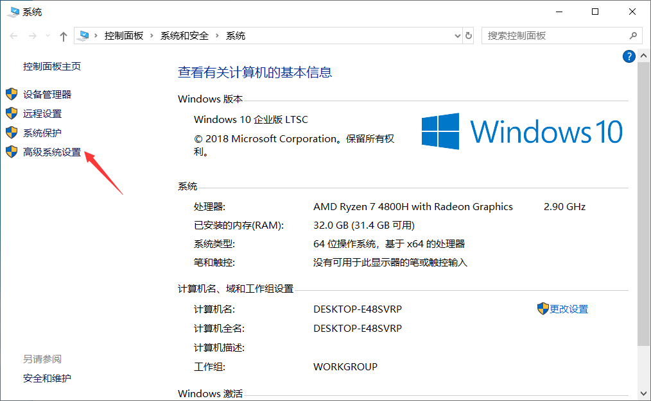Select 计算机全名 value DESKTOP-E48SVRP
The width and height of the screenshot is (651, 401).
coord(358,328)
